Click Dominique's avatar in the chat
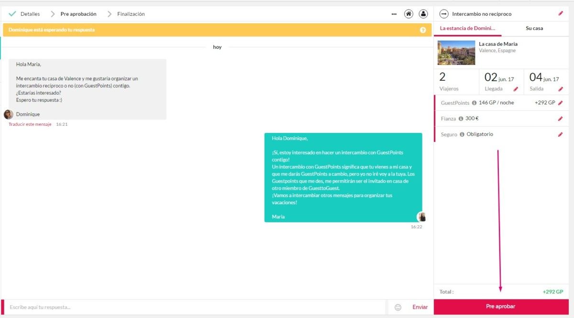 point(9,114)
